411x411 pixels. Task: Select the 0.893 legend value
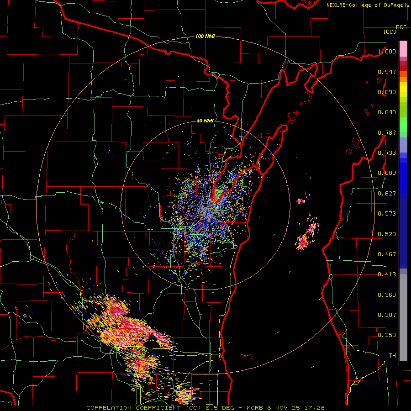click(387, 92)
